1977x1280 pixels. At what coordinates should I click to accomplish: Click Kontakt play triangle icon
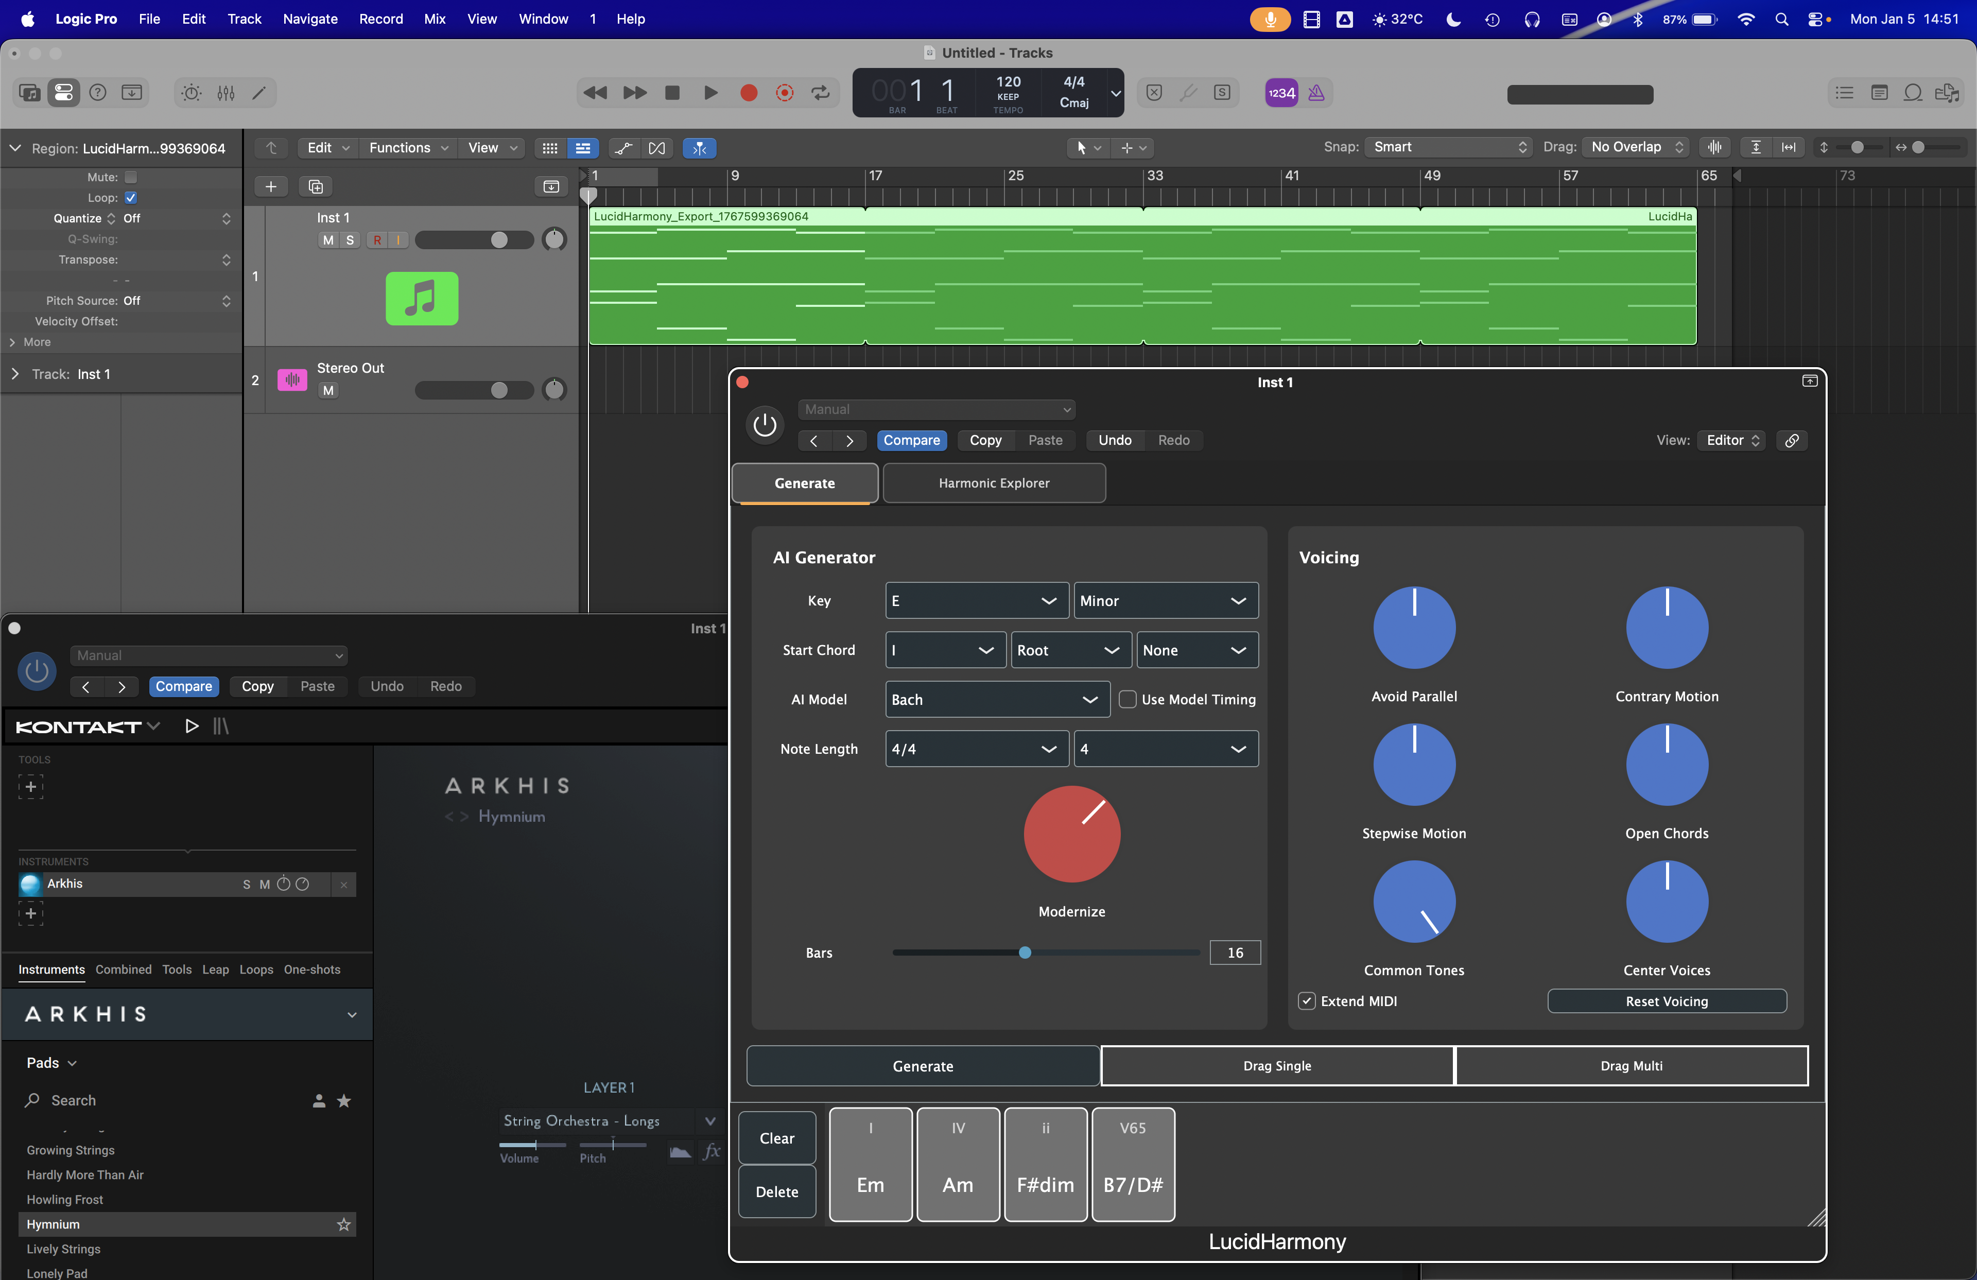(x=192, y=727)
